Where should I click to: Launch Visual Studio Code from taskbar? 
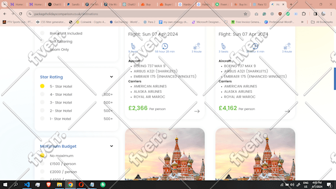coord(27,185)
